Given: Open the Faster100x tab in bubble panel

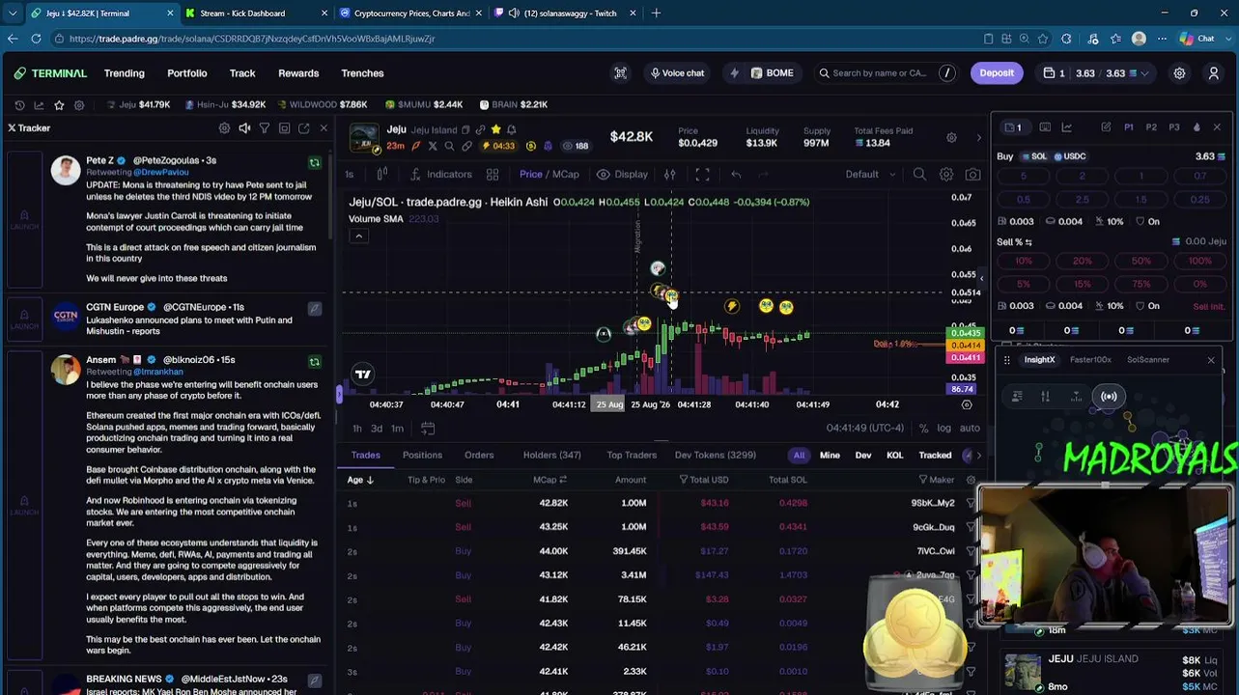Looking at the screenshot, I should point(1090,360).
